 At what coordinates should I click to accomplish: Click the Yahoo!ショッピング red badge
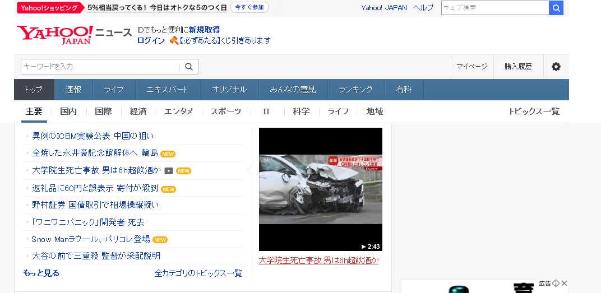[x=50, y=8]
